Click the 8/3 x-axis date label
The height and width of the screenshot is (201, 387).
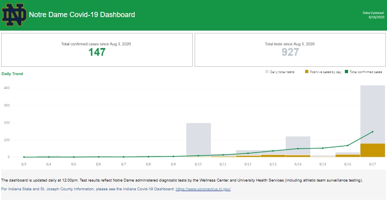click(24, 164)
